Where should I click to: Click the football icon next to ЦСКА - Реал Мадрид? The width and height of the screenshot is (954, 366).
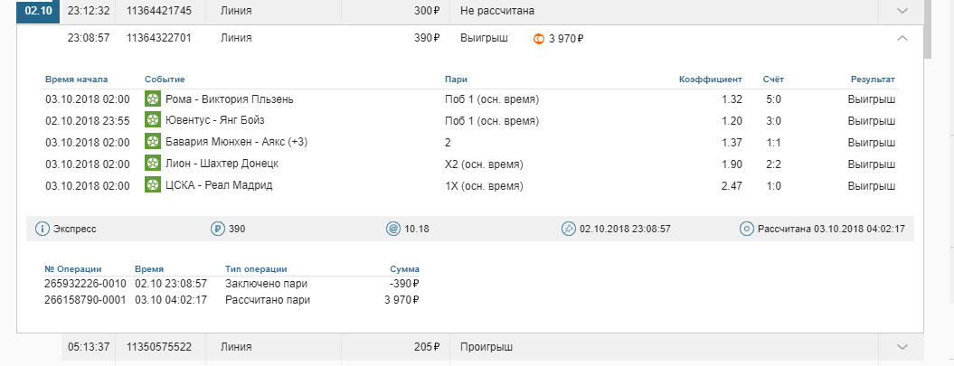pos(153,185)
